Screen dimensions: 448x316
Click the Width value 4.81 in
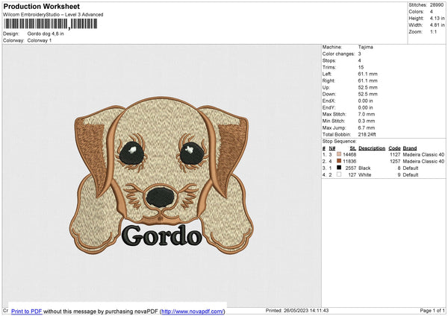click(x=437, y=25)
